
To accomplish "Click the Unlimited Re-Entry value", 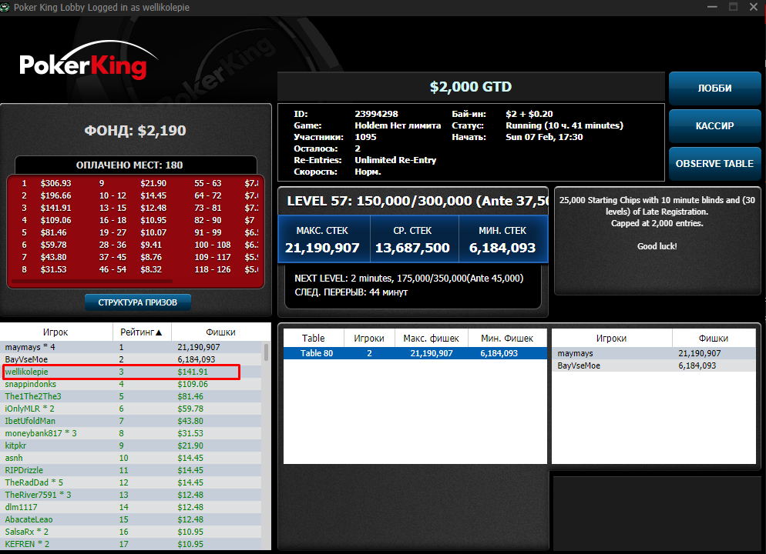I will coord(395,160).
